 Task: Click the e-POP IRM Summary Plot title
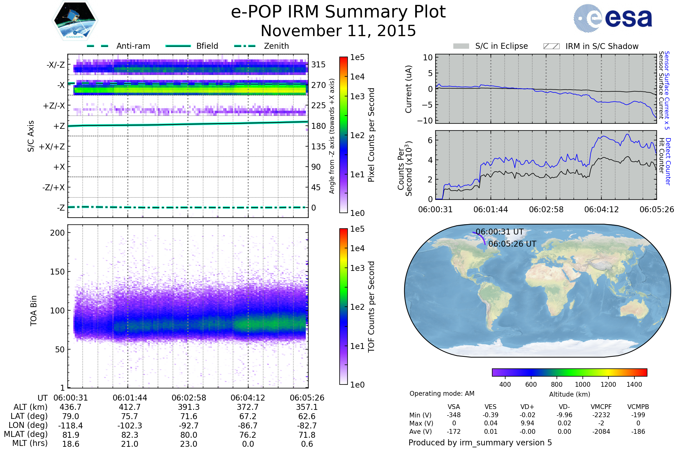coord(338,12)
